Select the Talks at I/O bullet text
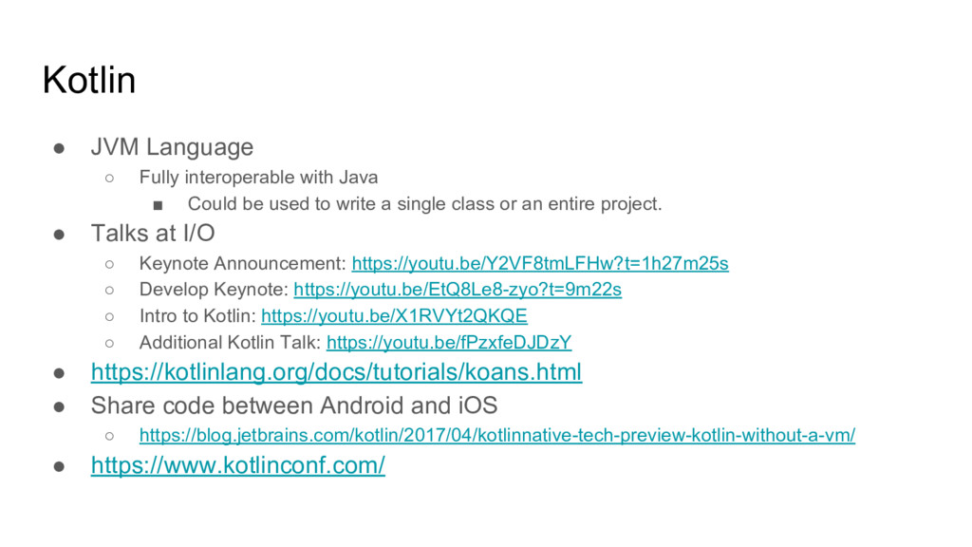Viewport: 972px width, 547px height. click(153, 234)
